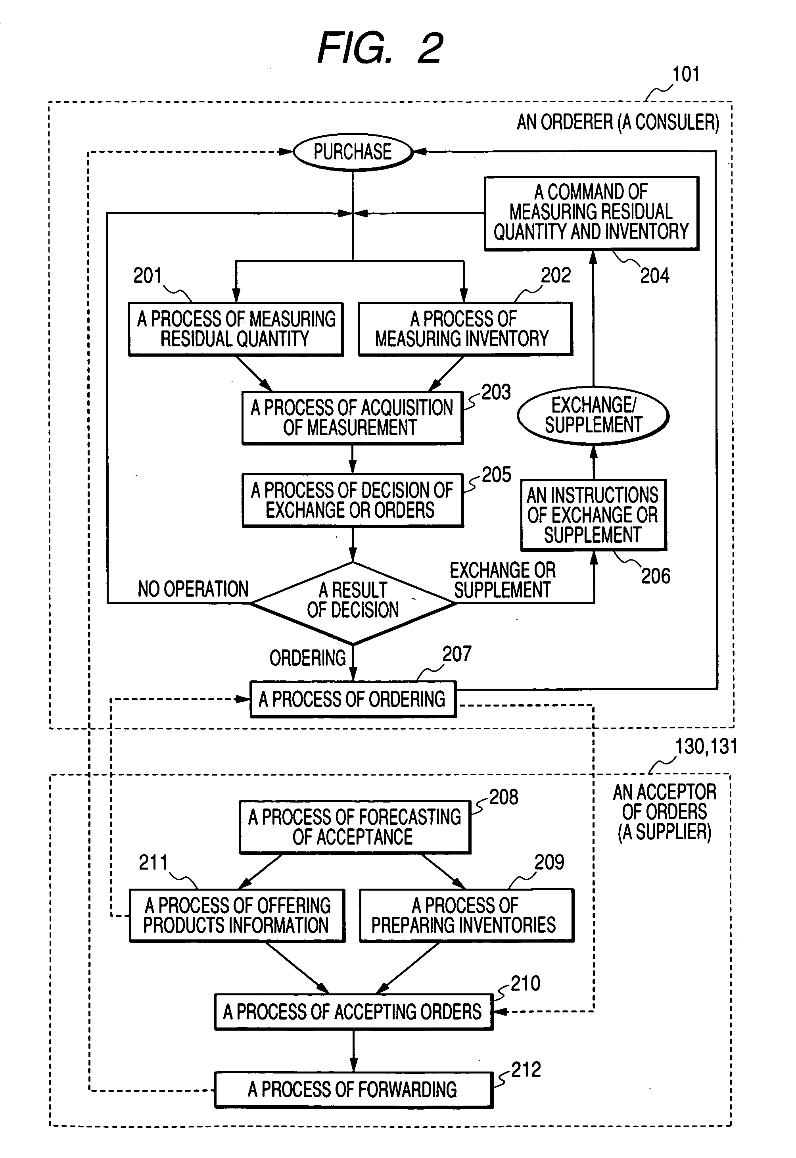Click the PURCHASE start node

tap(310, 136)
